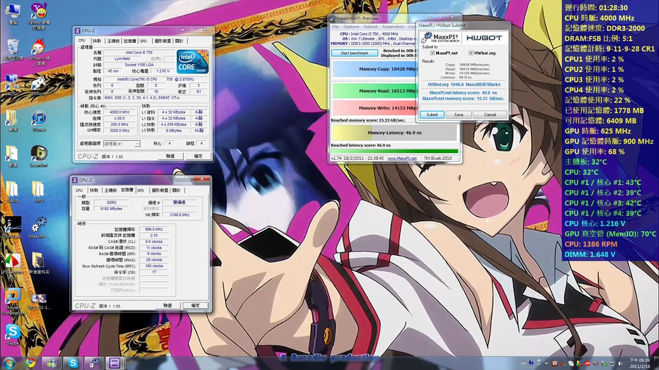Open the Options menu in MaxxMEM

(x=351, y=27)
